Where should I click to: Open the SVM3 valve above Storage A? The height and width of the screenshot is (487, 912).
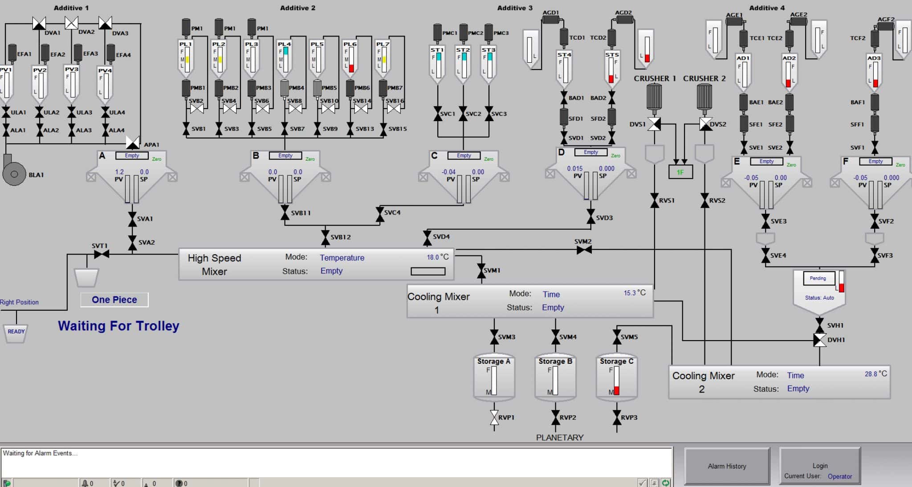pyautogui.click(x=495, y=337)
